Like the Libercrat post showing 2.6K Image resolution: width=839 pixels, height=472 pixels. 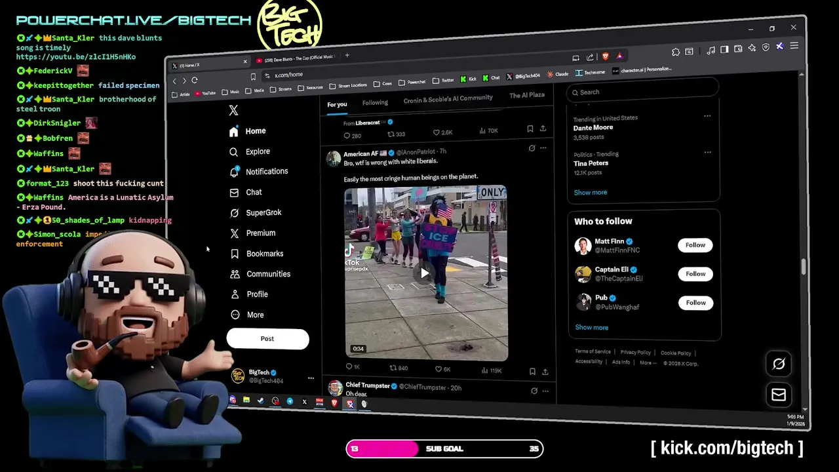click(x=442, y=132)
